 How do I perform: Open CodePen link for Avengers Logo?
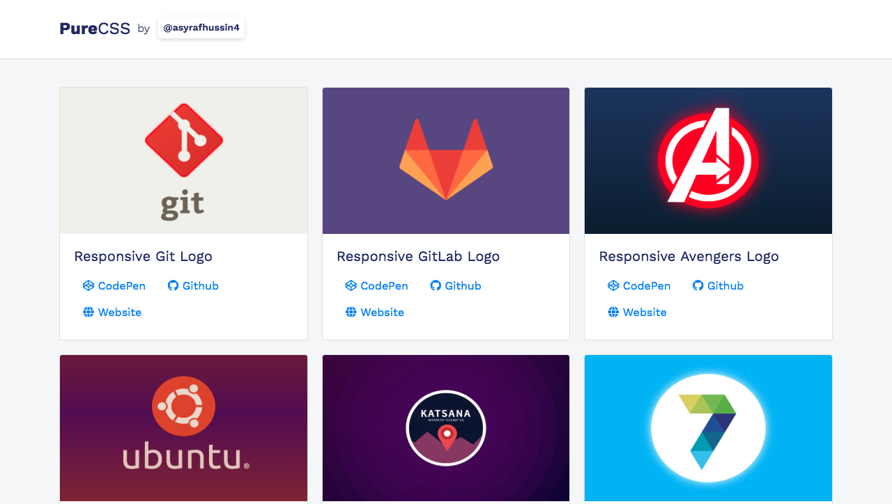(639, 285)
